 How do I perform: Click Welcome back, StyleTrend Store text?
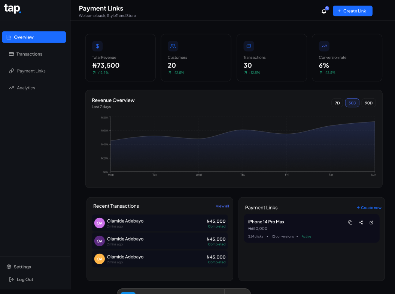pos(107,16)
